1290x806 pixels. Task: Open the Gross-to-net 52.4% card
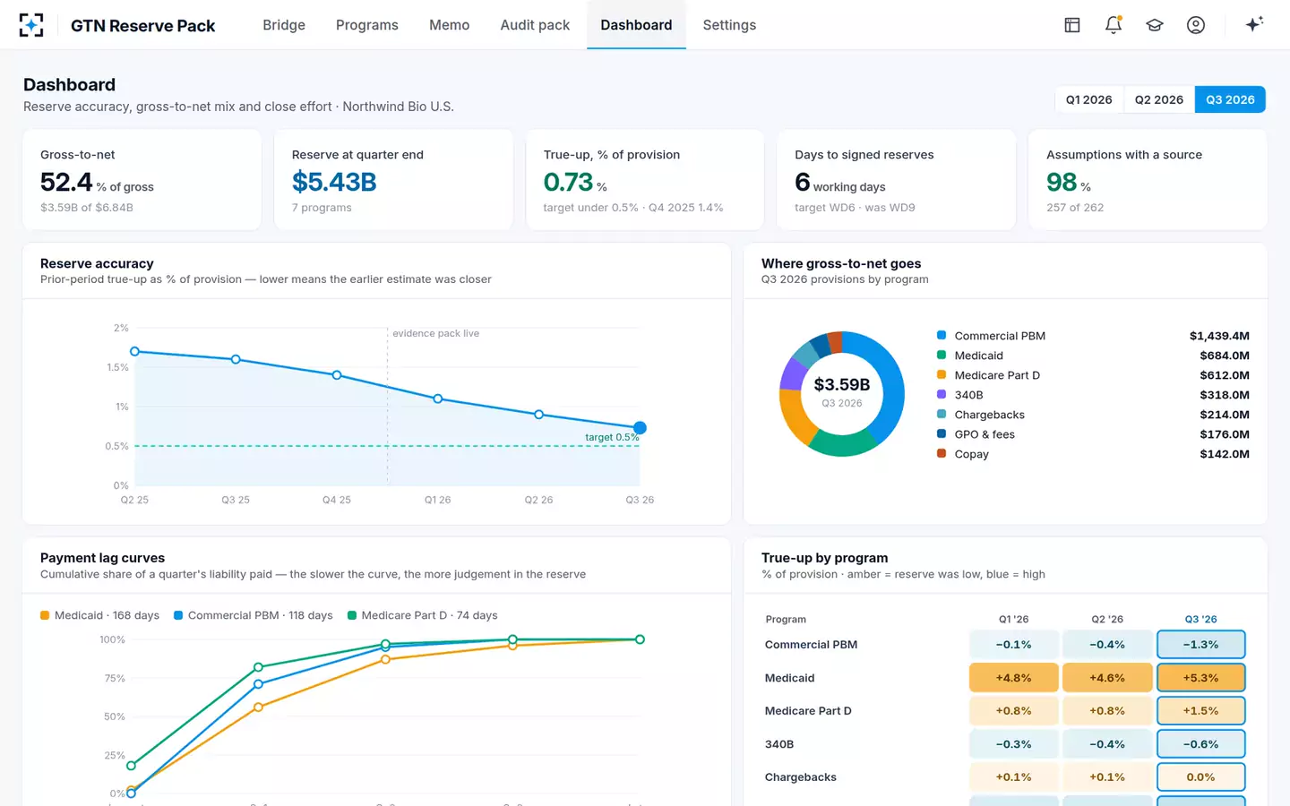[x=142, y=180]
